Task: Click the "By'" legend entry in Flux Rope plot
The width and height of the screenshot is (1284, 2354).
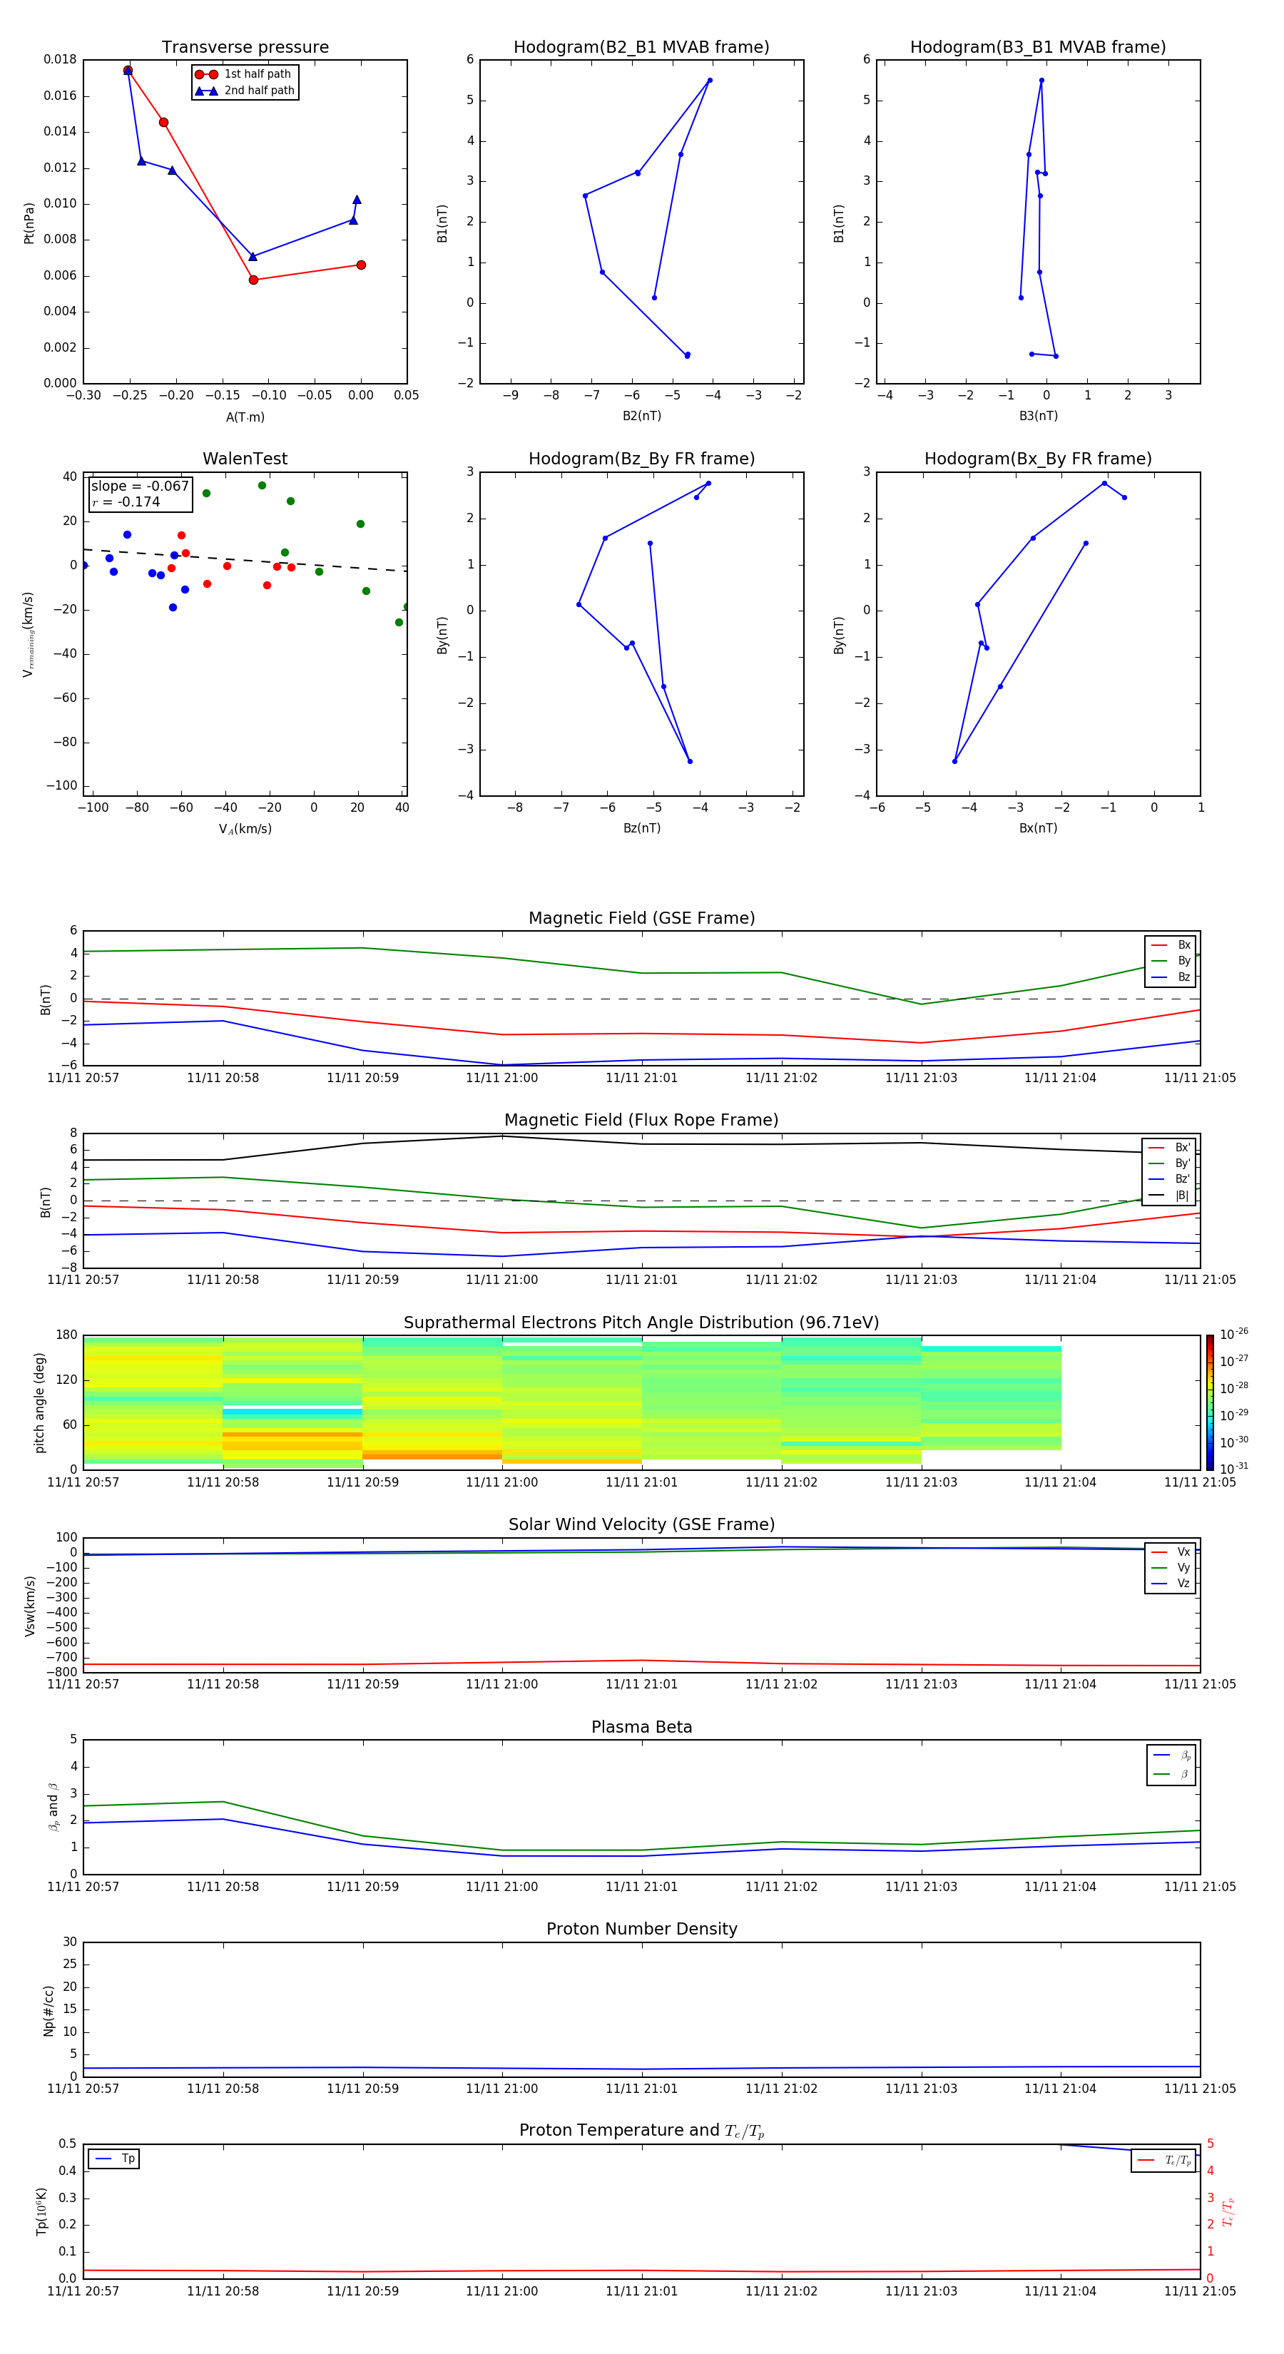Action: pos(1169,1163)
